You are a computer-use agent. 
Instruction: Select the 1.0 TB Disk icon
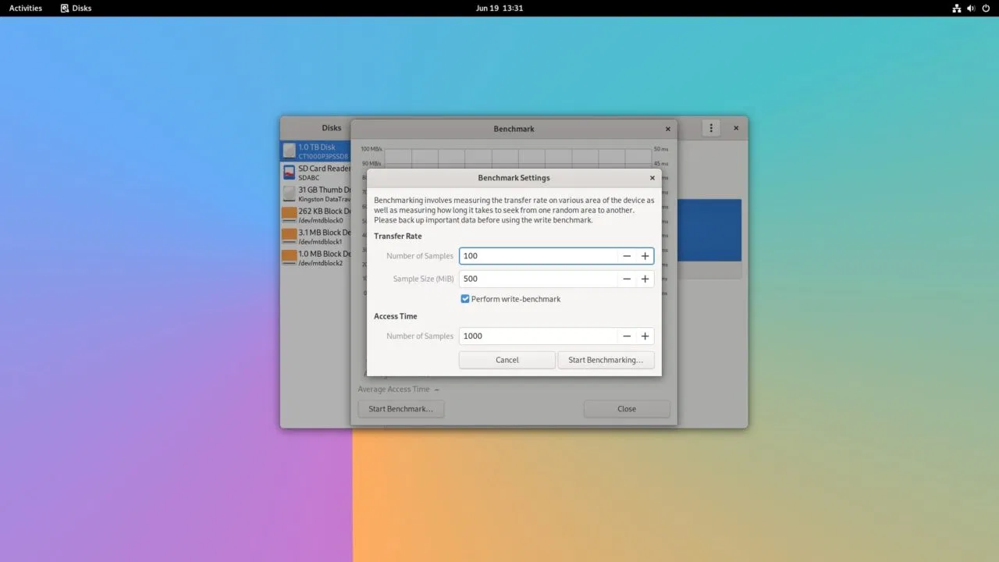point(290,151)
